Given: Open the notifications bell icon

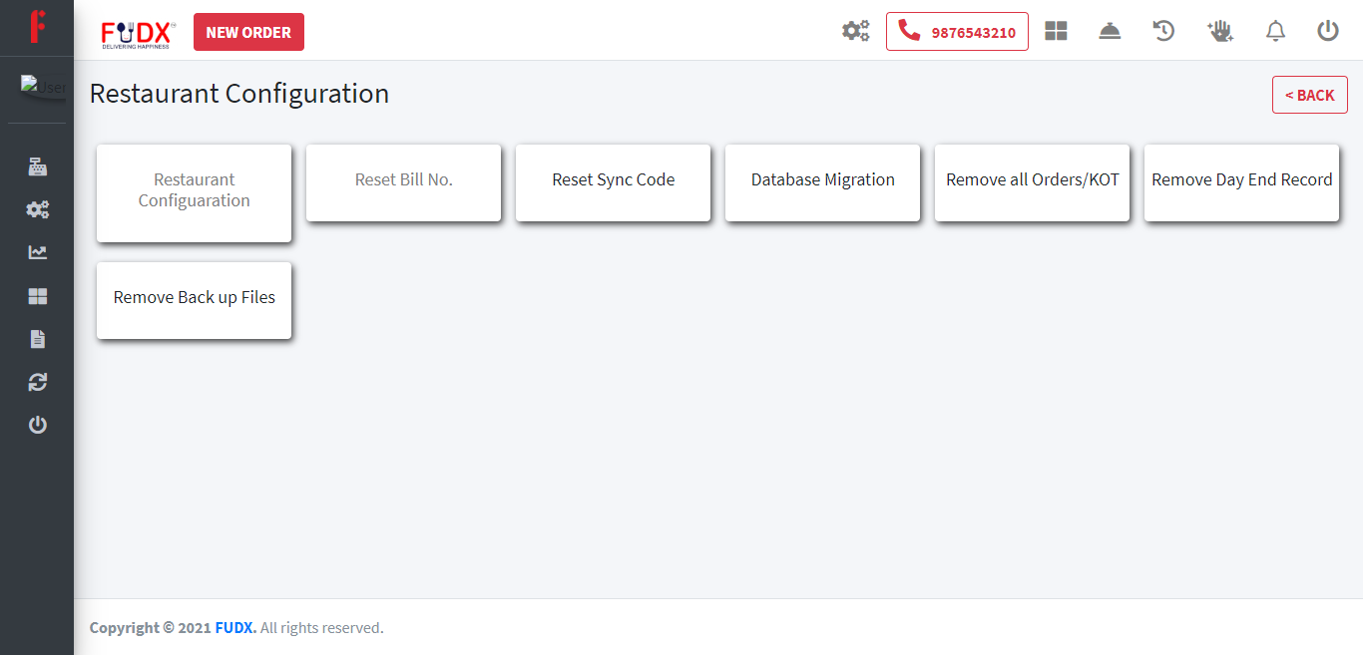Looking at the screenshot, I should (1275, 31).
